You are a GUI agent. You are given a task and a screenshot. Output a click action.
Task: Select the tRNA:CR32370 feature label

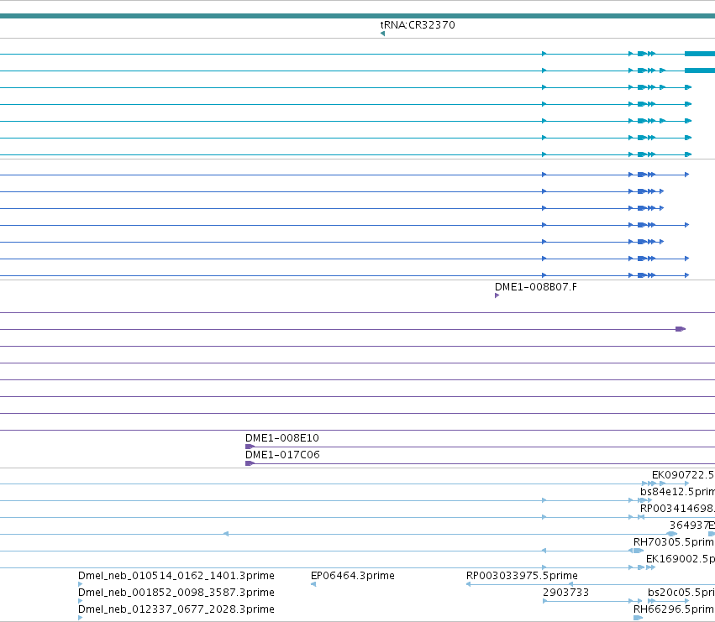click(x=418, y=24)
